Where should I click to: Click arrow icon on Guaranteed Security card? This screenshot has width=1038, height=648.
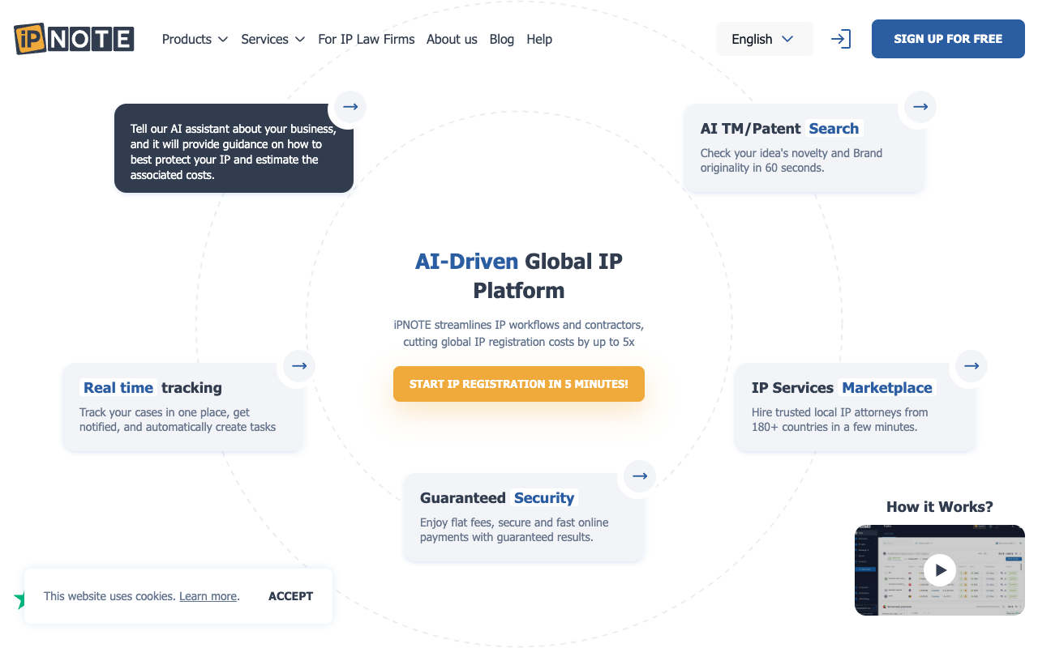coord(640,475)
